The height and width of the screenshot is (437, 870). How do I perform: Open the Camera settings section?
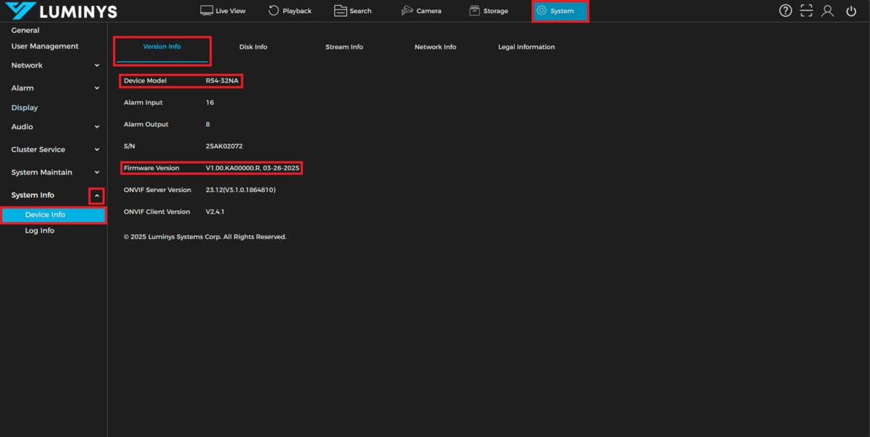[x=421, y=11]
